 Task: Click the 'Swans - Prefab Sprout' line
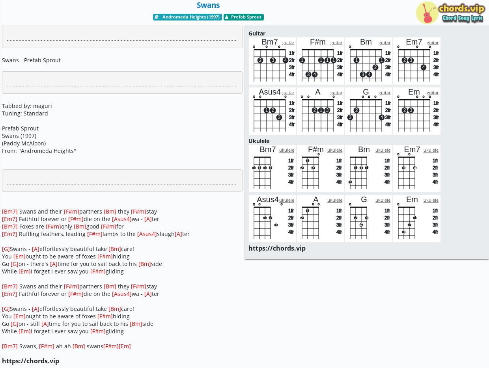pos(31,60)
